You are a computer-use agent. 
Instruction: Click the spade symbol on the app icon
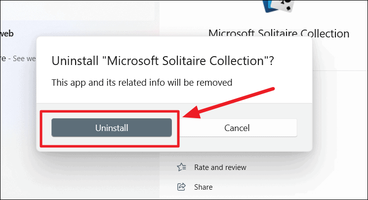click(288, 9)
